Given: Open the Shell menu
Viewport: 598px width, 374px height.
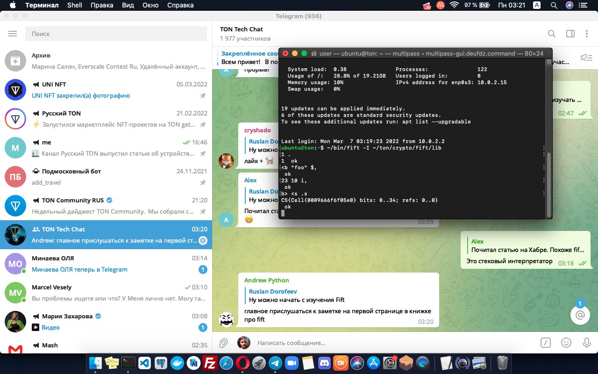Looking at the screenshot, I should tap(75, 5).
